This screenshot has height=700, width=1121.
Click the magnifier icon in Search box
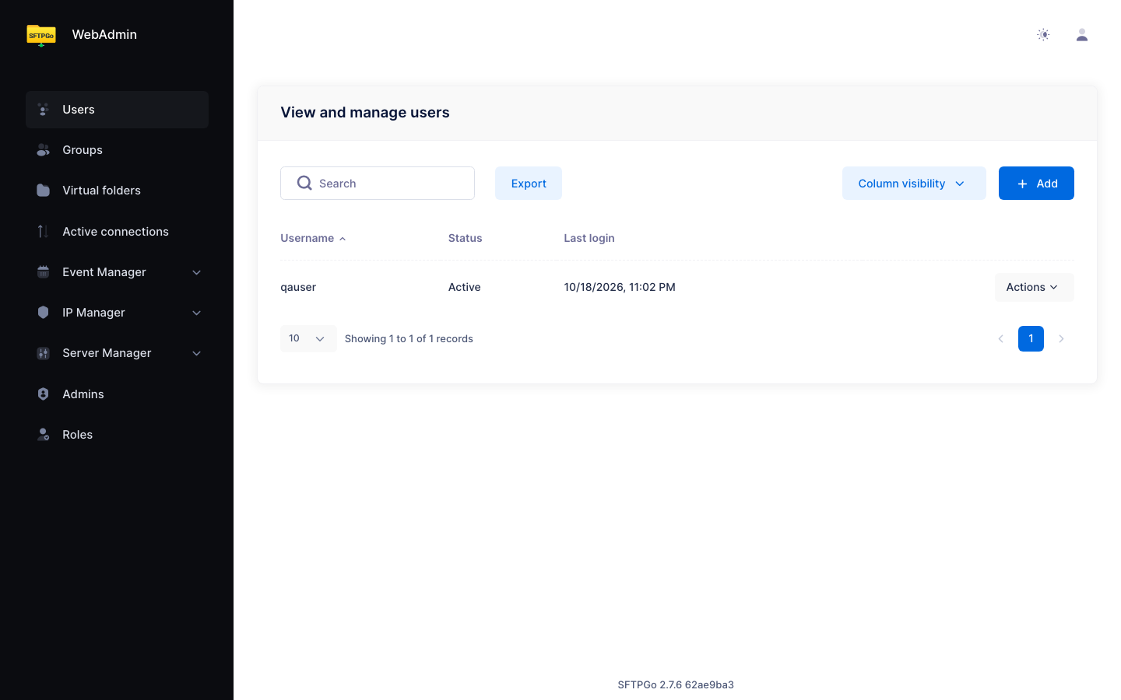click(x=304, y=183)
